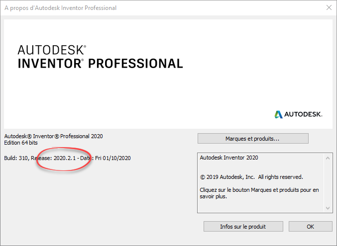Click the Autodesk Inventor 2020 line in box
Image resolution: width=337 pixels, height=246 pixels.
(x=229, y=158)
